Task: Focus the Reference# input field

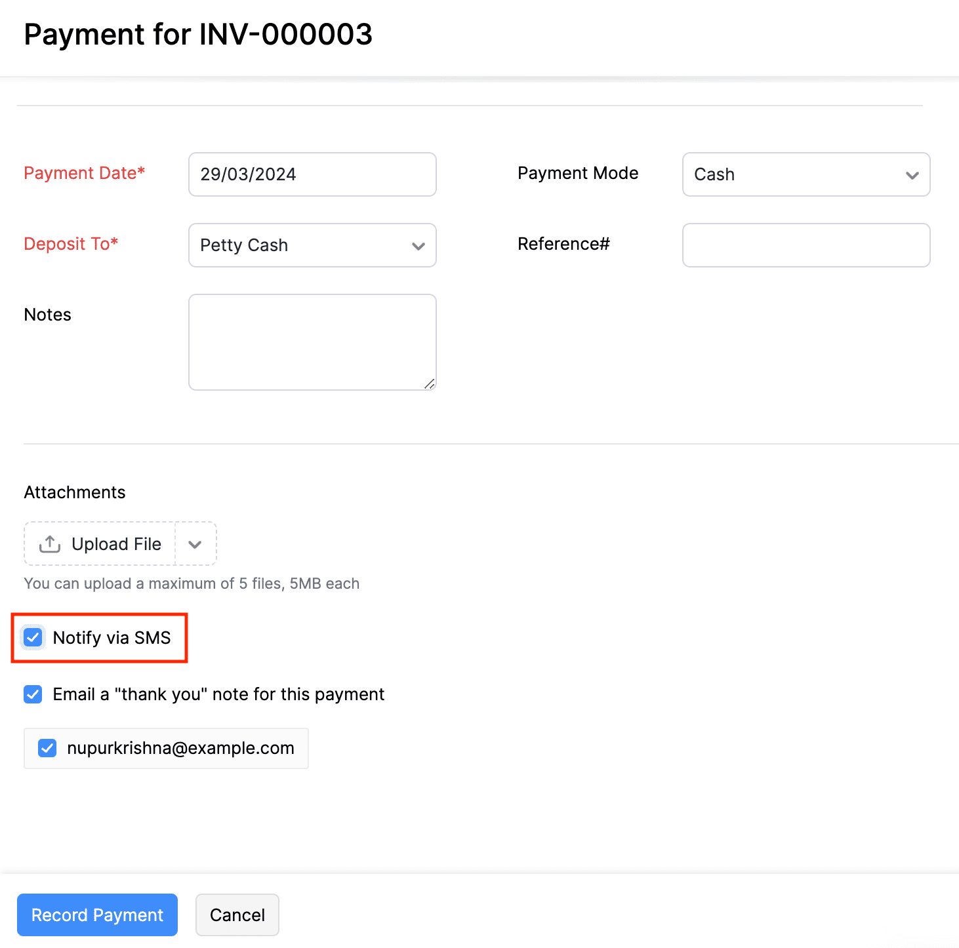Action: coord(806,245)
